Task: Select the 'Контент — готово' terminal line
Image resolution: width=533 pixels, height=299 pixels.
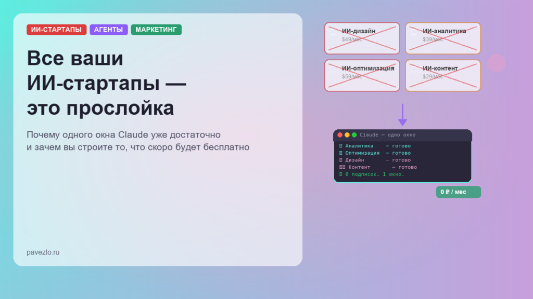Action: [x=378, y=167]
